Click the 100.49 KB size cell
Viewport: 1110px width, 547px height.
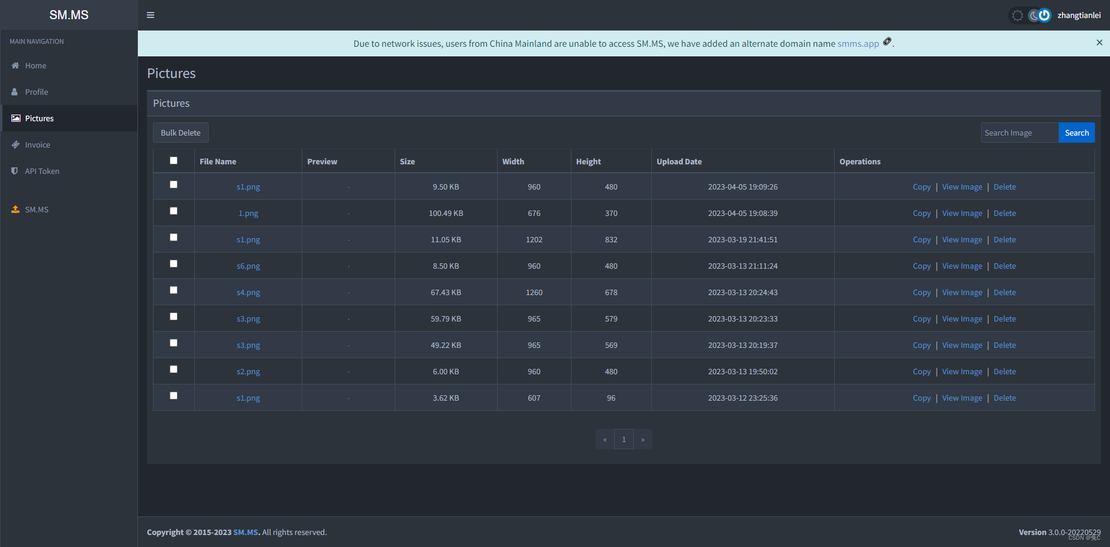(x=446, y=214)
